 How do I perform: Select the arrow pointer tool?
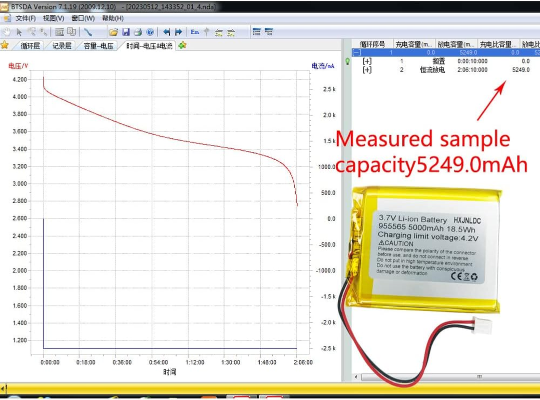click(x=19, y=32)
